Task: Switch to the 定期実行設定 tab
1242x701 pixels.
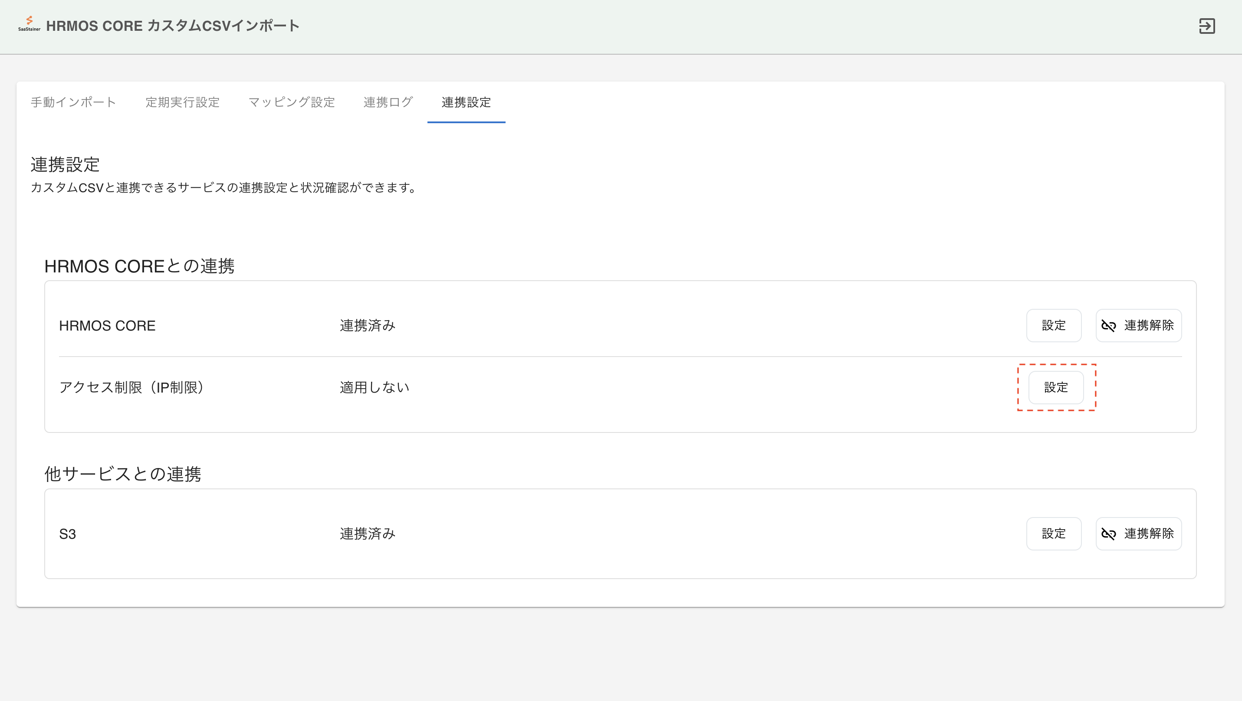Action: [182, 102]
